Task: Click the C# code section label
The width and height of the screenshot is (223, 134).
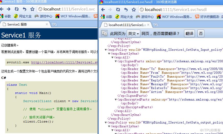Action: point(4,78)
